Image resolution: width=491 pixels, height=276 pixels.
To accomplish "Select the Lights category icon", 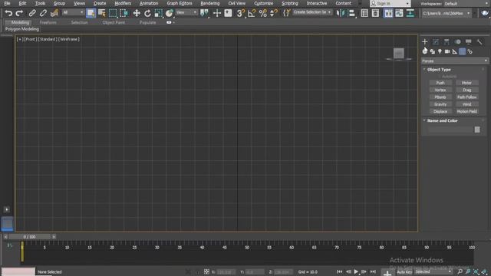I will 440,51.
